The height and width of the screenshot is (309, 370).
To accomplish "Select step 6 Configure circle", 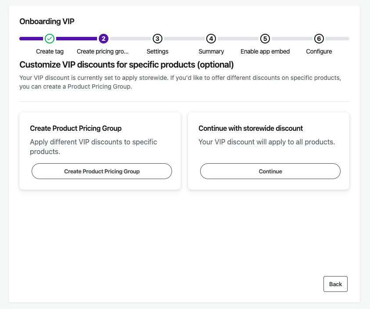I will click(319, 39).
